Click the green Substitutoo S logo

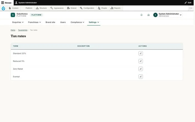[13, 15]
